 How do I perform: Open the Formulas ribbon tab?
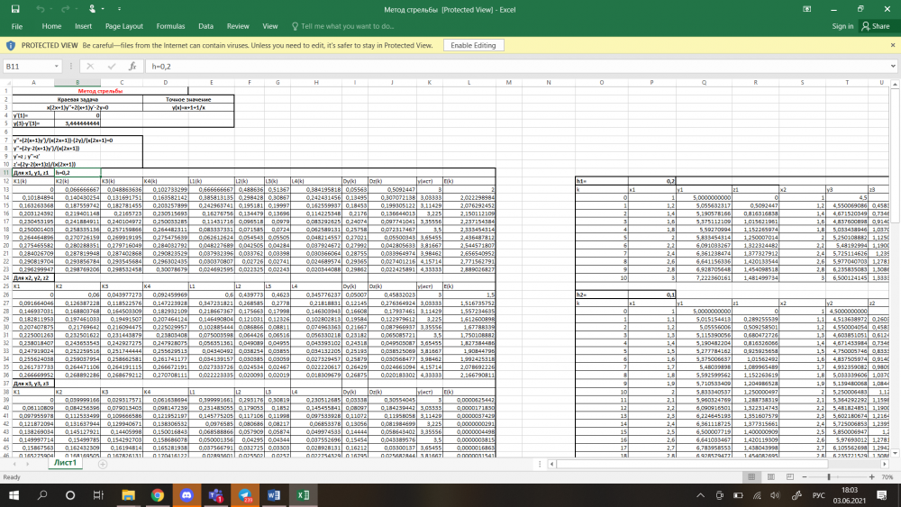pos(170,27)
